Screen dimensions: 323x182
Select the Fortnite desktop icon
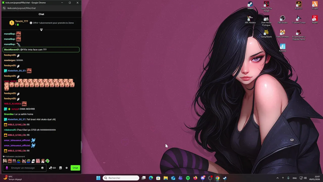click(282, 48)
